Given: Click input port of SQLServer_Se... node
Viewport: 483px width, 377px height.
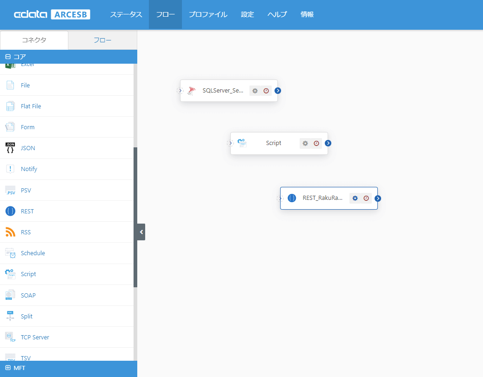Looking at the screenshot, I should (x=180, y=91).
